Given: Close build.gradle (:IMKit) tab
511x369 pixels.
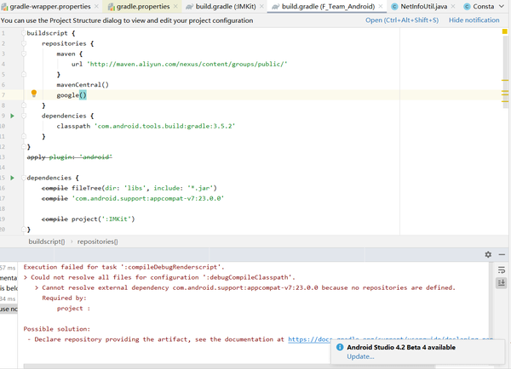Looking at the screenshot, I should [x=261, y=7].
